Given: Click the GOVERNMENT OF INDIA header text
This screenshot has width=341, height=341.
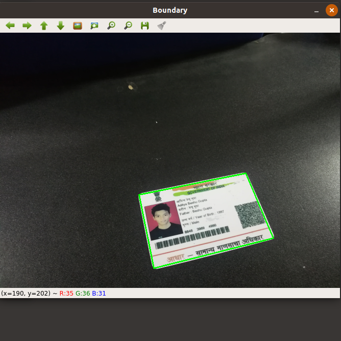Looking at the screenshot, I should pyautogui.click(x=206, y=189).
